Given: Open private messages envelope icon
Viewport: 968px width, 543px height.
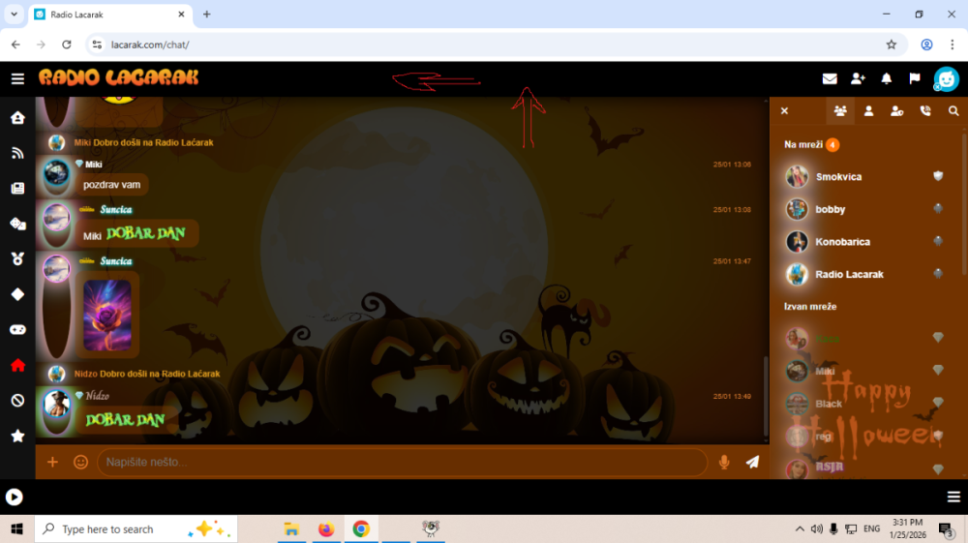Looking at the screenshot, I should pyautogui.click(x=830, y=78).
